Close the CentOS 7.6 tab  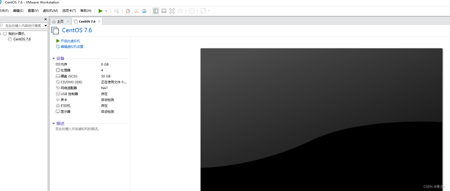tap(99, 21)
